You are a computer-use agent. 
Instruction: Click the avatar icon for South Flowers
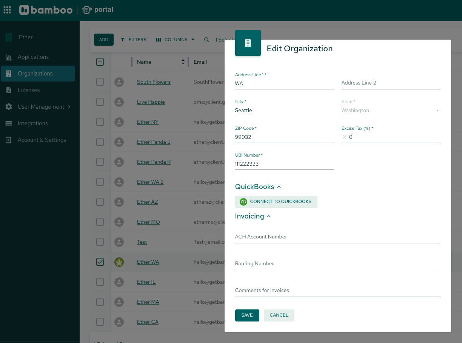[x=119, y=82]
